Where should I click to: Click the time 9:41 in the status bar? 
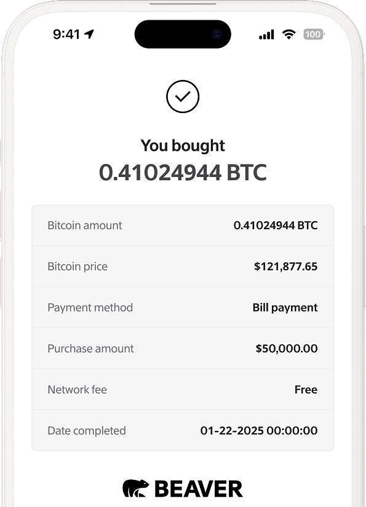68,34
